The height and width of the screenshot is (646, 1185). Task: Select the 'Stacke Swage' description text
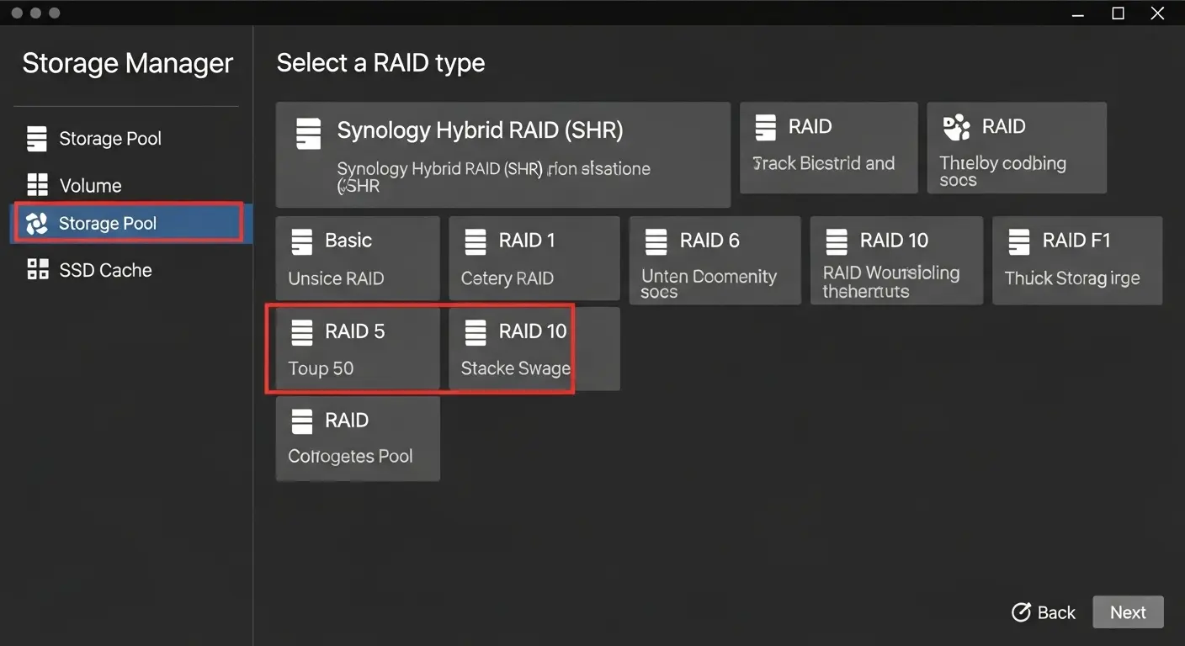pos(516,368)
